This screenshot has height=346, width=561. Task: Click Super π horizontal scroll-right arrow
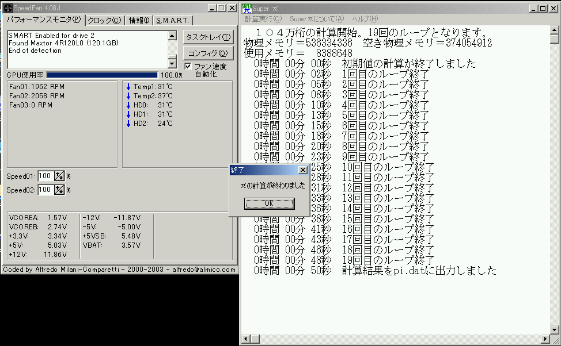545,339
